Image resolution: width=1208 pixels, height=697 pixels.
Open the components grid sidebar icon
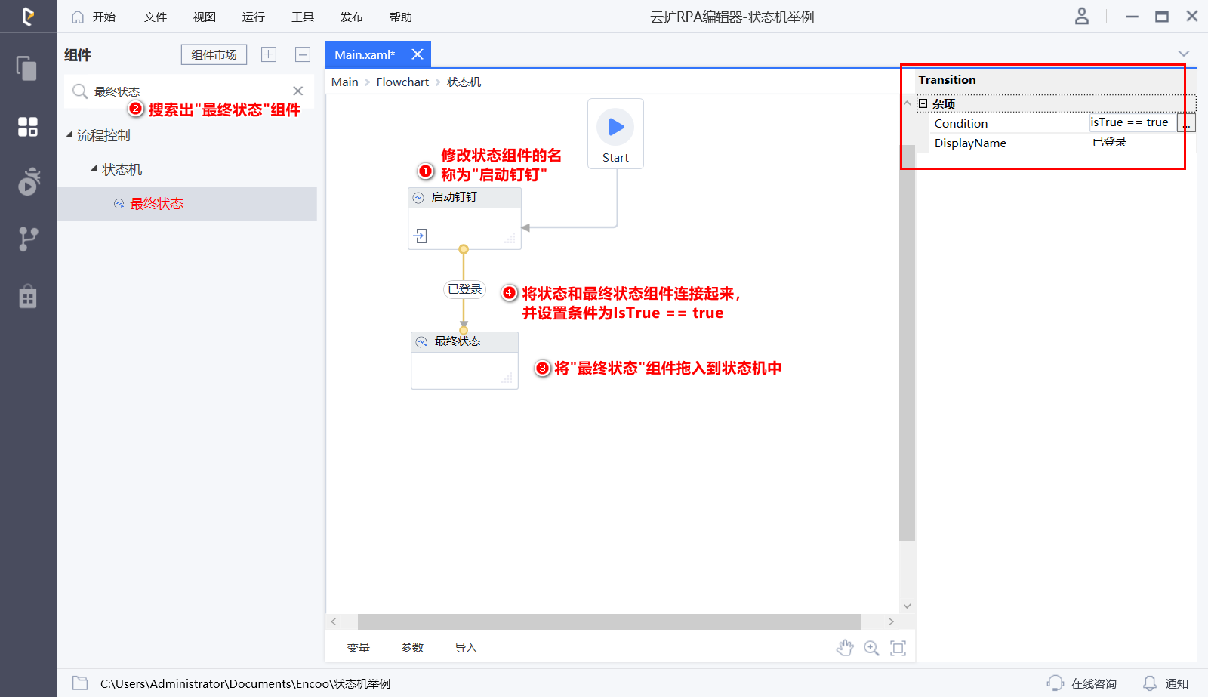[x=28, y=127]
